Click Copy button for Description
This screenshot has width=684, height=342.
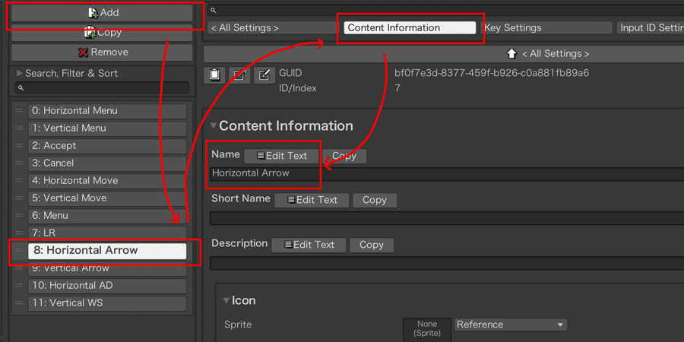[x=371, y=245]
